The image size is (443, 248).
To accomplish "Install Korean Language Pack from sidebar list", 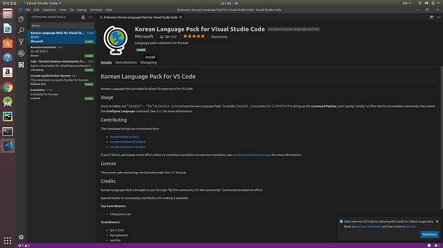I will (89, 41).
